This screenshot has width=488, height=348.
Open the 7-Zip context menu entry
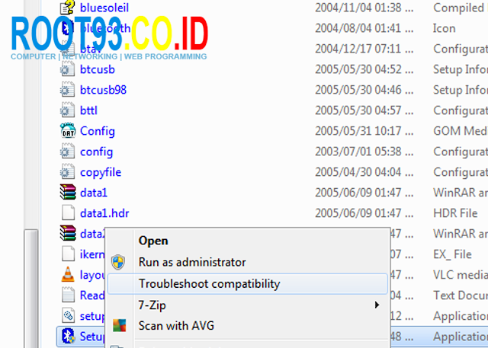(x=247, y=305)
